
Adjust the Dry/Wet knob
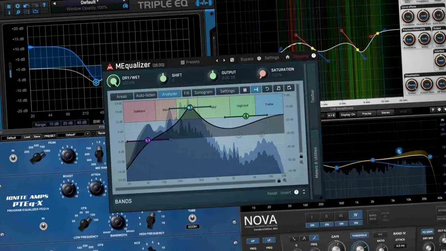(113, 81)
